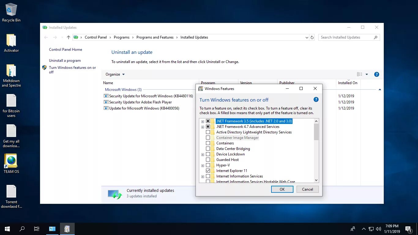Click Help icon in Windows Features dialog
Viewport: 418px width, 235px height.
tap(316, 99)
